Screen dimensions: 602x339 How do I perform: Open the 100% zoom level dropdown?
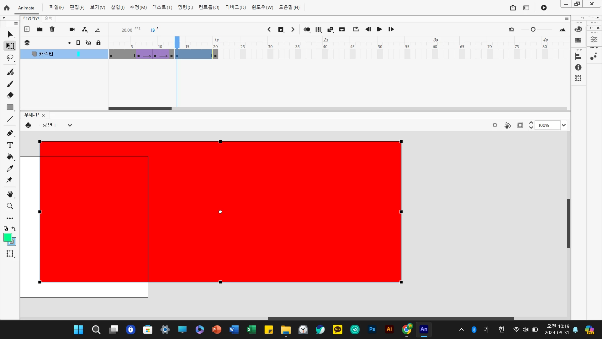point(563,125)
